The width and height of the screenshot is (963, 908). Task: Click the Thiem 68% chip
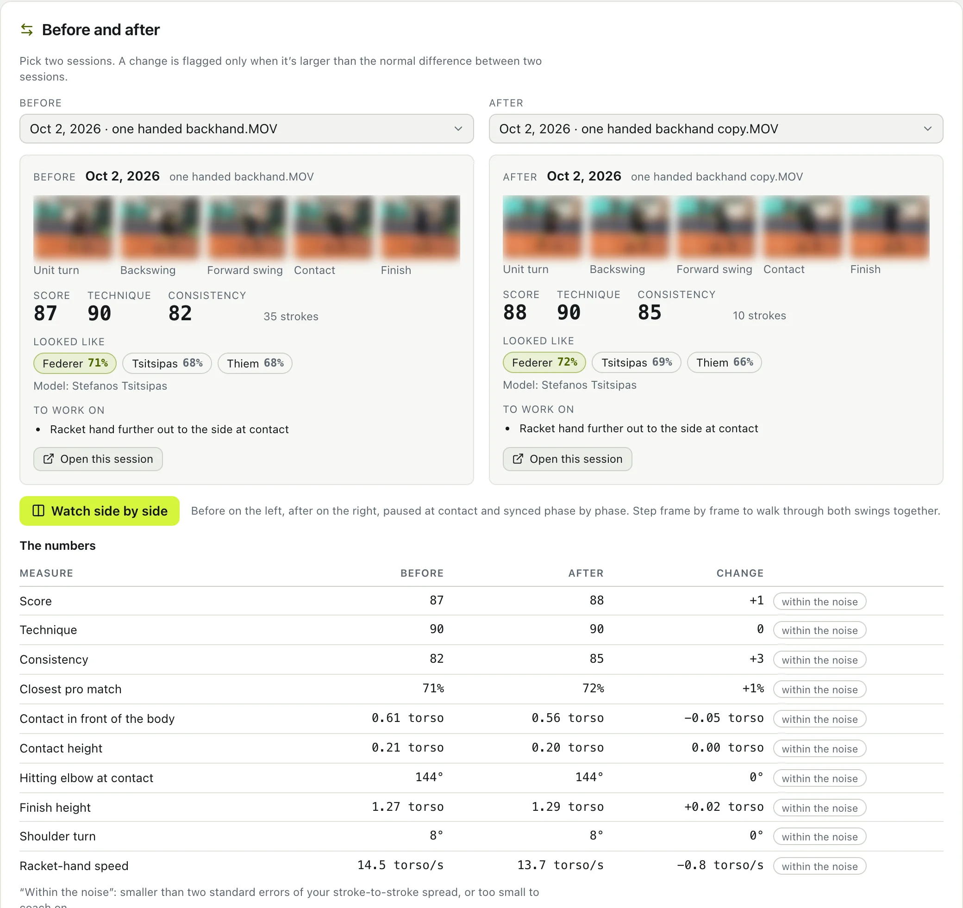(255, 363)
